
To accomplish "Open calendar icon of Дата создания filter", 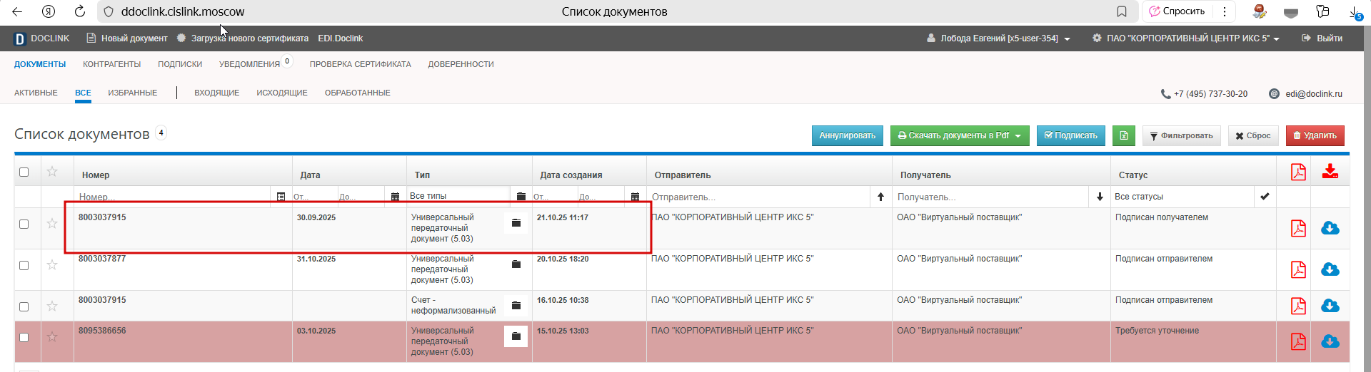I will (x=635, y=197).
